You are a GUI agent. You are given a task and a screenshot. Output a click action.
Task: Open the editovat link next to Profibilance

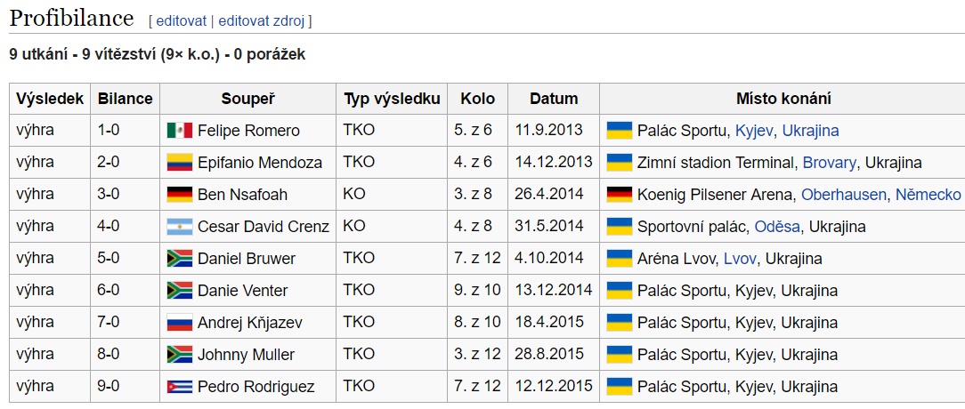181,21
